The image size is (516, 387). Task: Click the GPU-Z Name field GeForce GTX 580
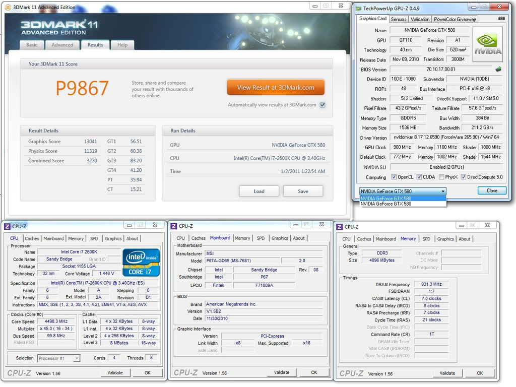click(x=429, y=30)
